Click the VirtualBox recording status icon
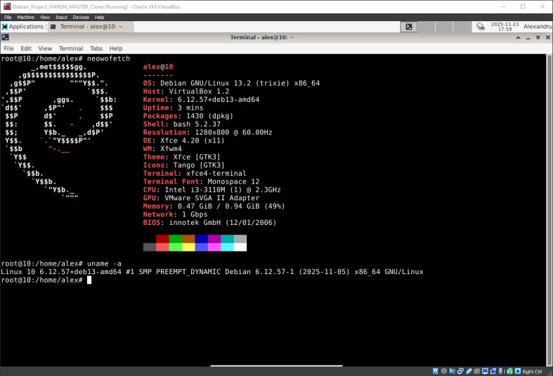This screenshot has width=553, height=376. (x=493, y=371)
